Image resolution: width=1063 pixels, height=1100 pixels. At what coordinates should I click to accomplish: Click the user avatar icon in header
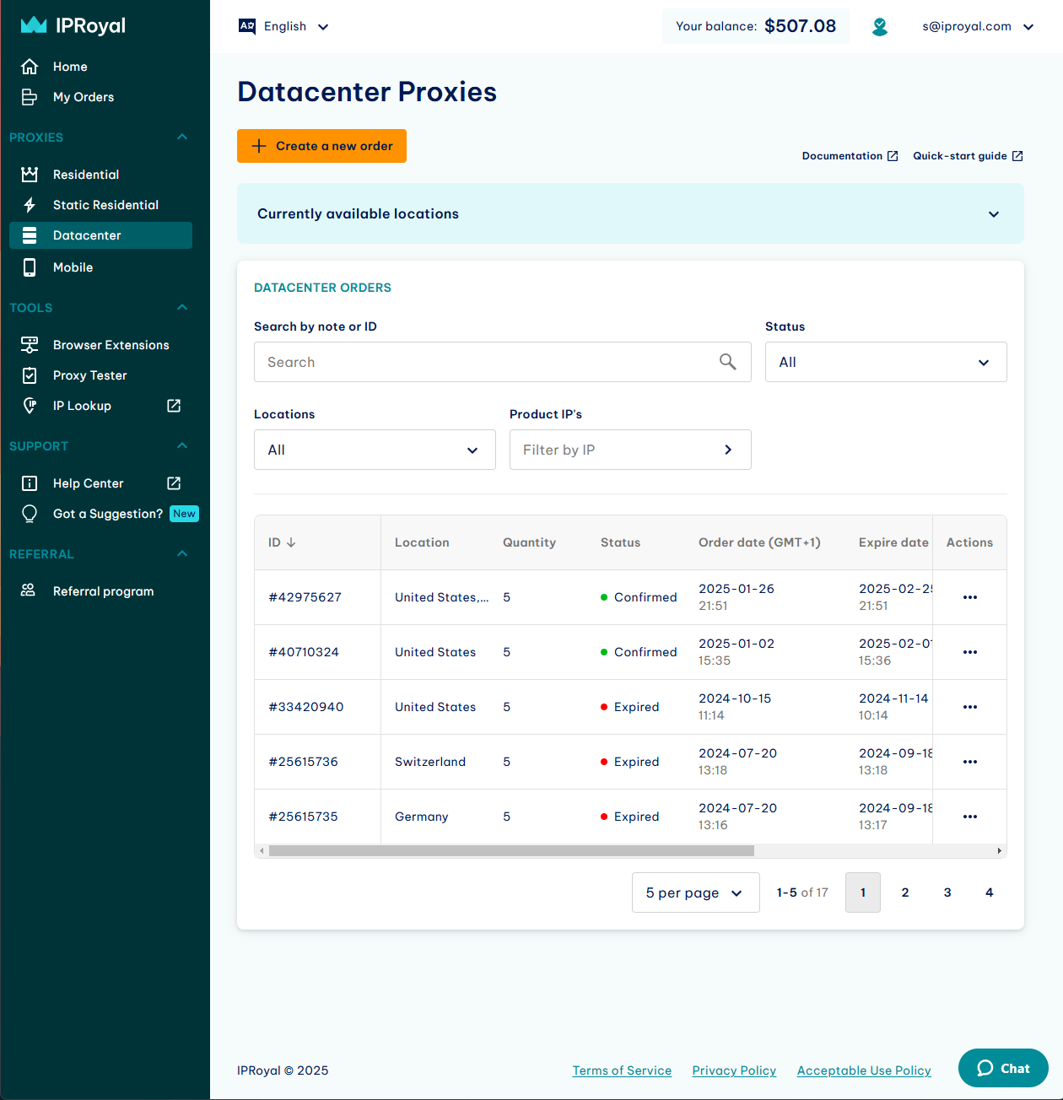880,27
